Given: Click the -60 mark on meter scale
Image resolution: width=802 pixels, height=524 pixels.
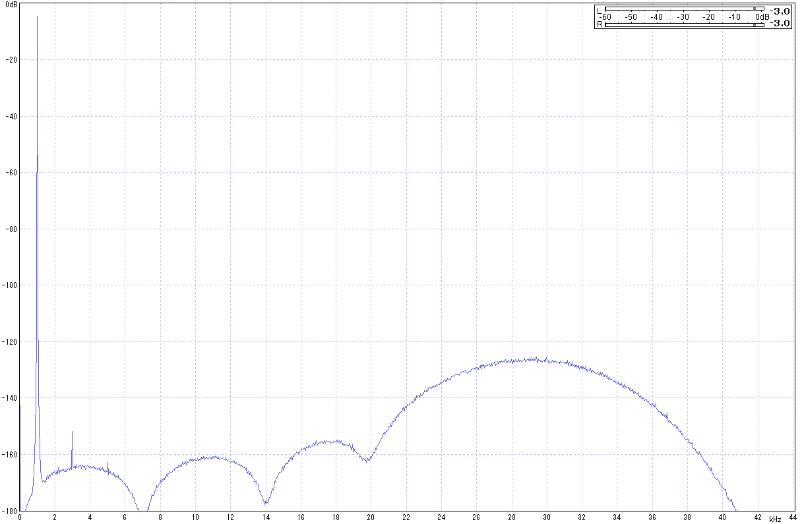Looking at the screenshot, I should 605,16.
